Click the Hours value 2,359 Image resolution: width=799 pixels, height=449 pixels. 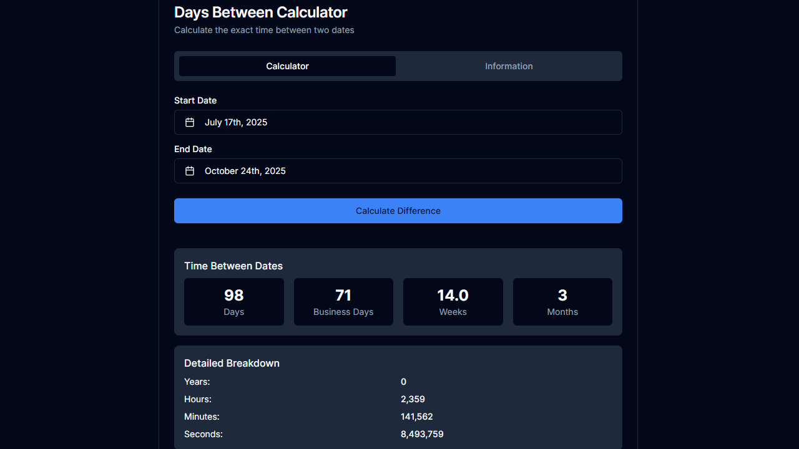pyautogui.click(x=413, y=399)
